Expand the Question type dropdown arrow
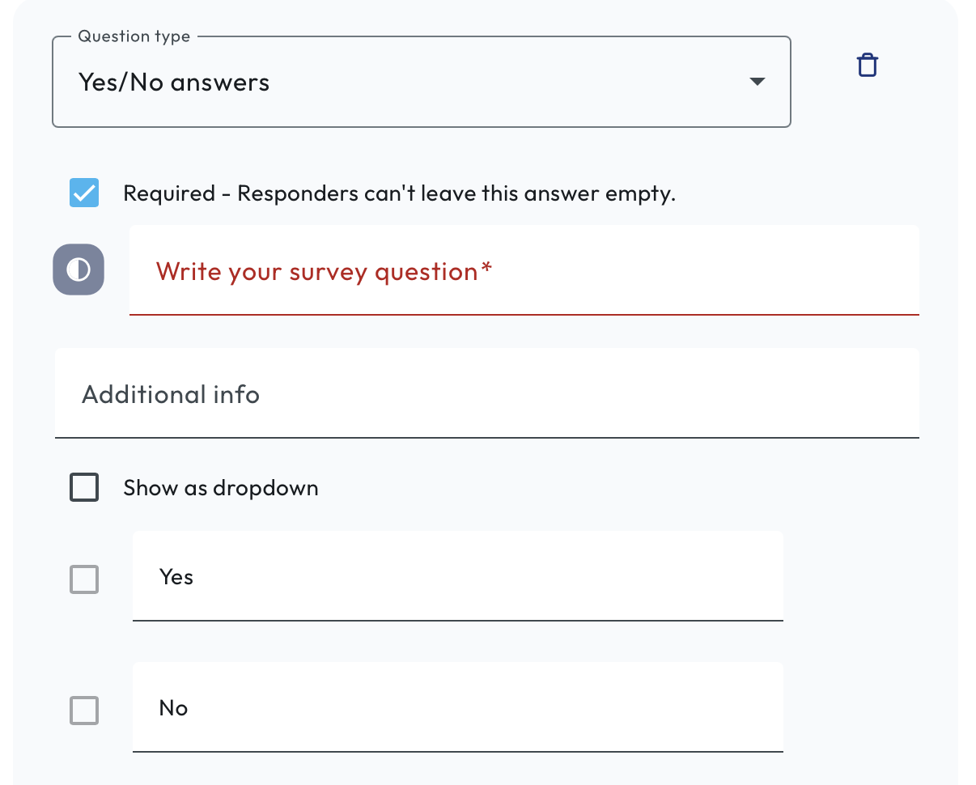 757,82
